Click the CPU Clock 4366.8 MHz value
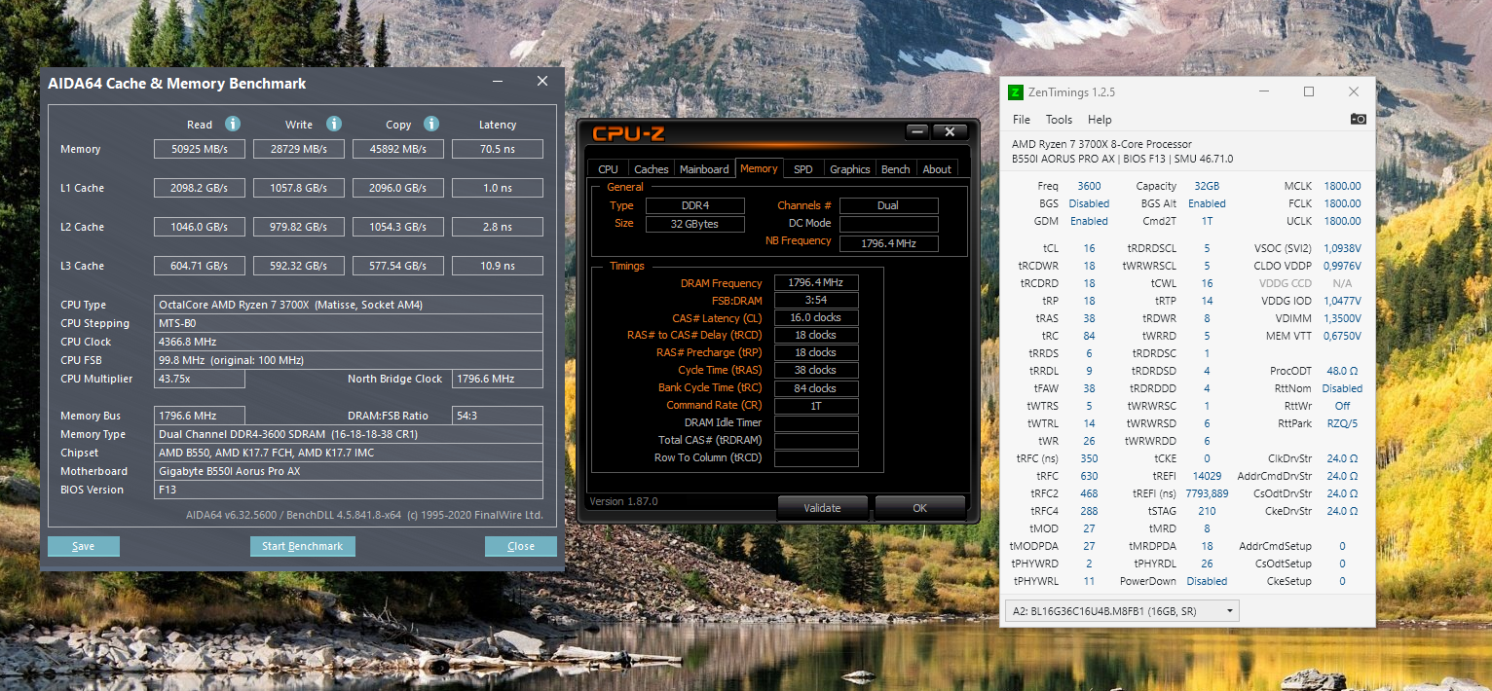The width and height of the screenshot is (1492, 691). click(349, 342)
